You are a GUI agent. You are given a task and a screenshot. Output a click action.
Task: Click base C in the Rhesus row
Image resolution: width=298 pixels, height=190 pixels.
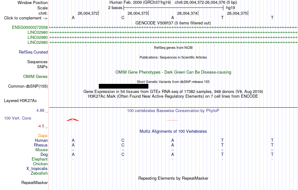(x=123, y=145)
